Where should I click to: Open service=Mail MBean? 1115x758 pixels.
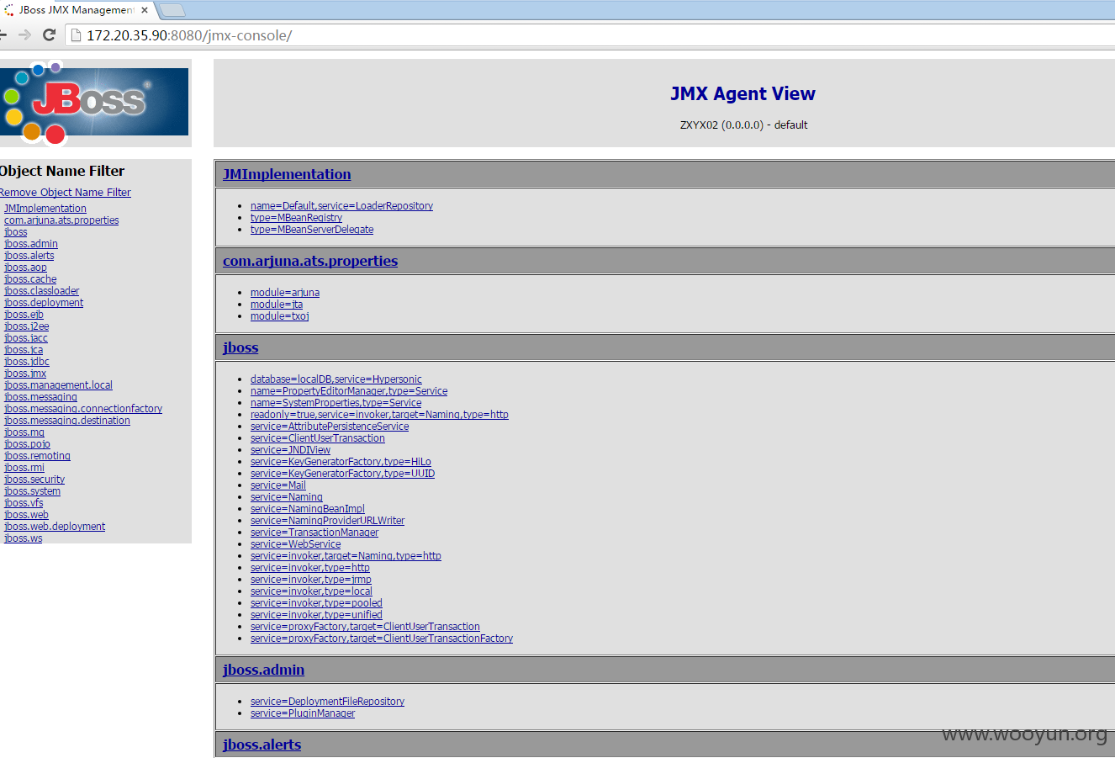278,485
